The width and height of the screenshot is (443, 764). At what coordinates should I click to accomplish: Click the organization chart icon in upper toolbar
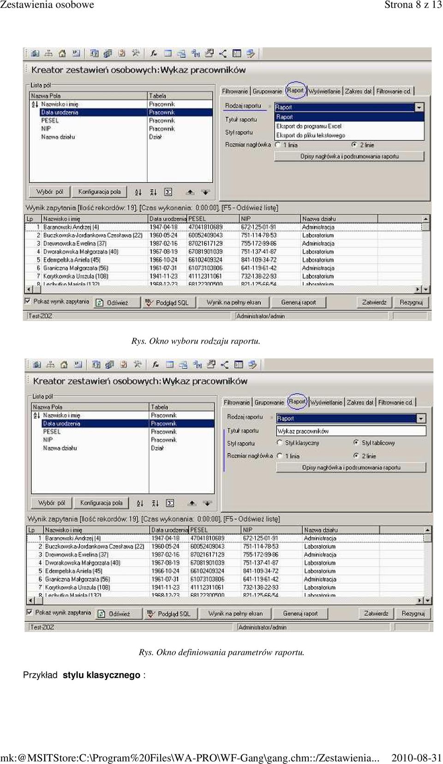[48, 54]
